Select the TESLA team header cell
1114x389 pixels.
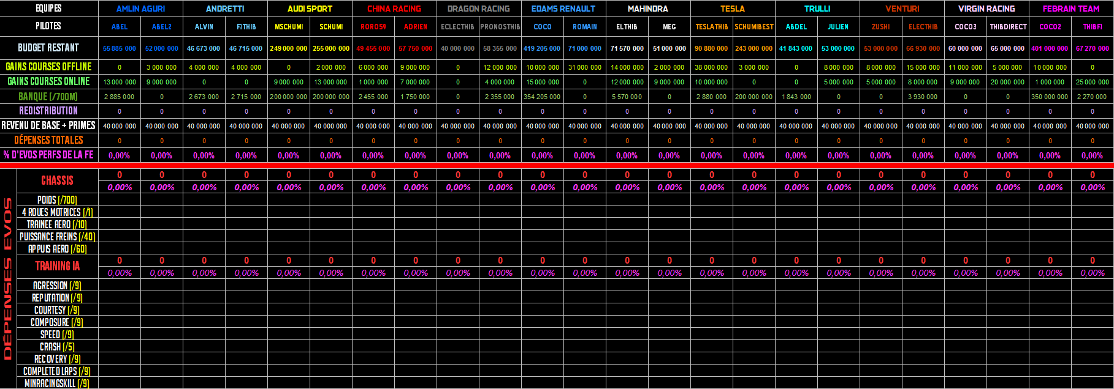point(733,9)
